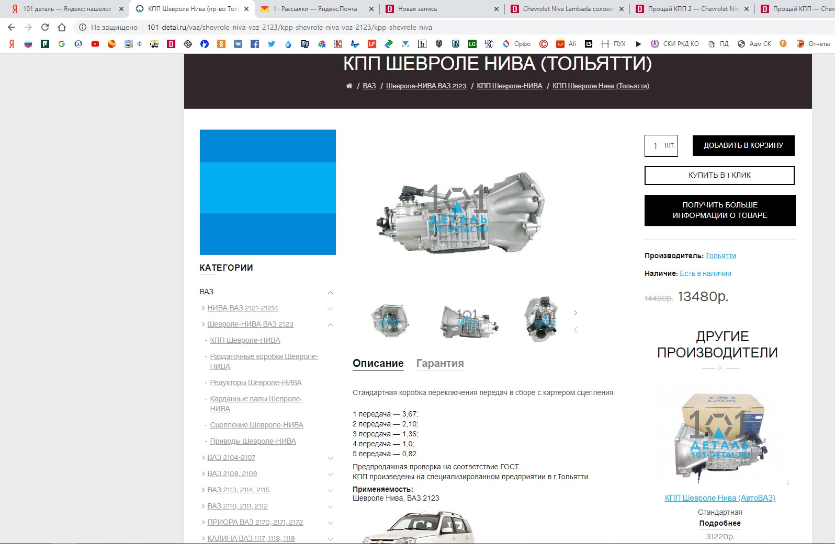Expand the ПРИОРА ВАЗ 2170 category
Screen dimensions: 835x544
[330, 523]
